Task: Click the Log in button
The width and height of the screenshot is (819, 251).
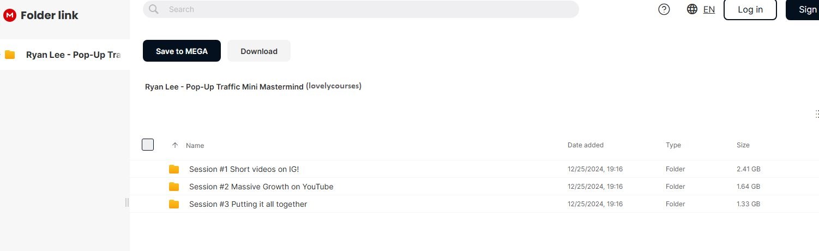Action: 750,9
